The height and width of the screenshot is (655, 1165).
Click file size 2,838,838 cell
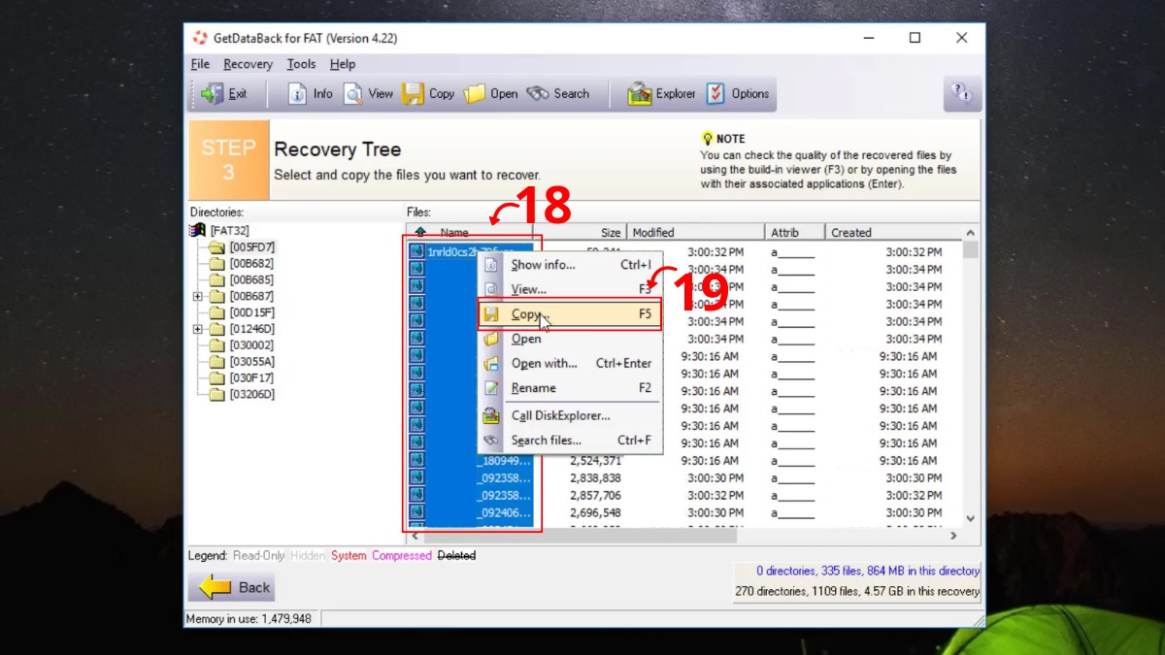pos(595,478)
